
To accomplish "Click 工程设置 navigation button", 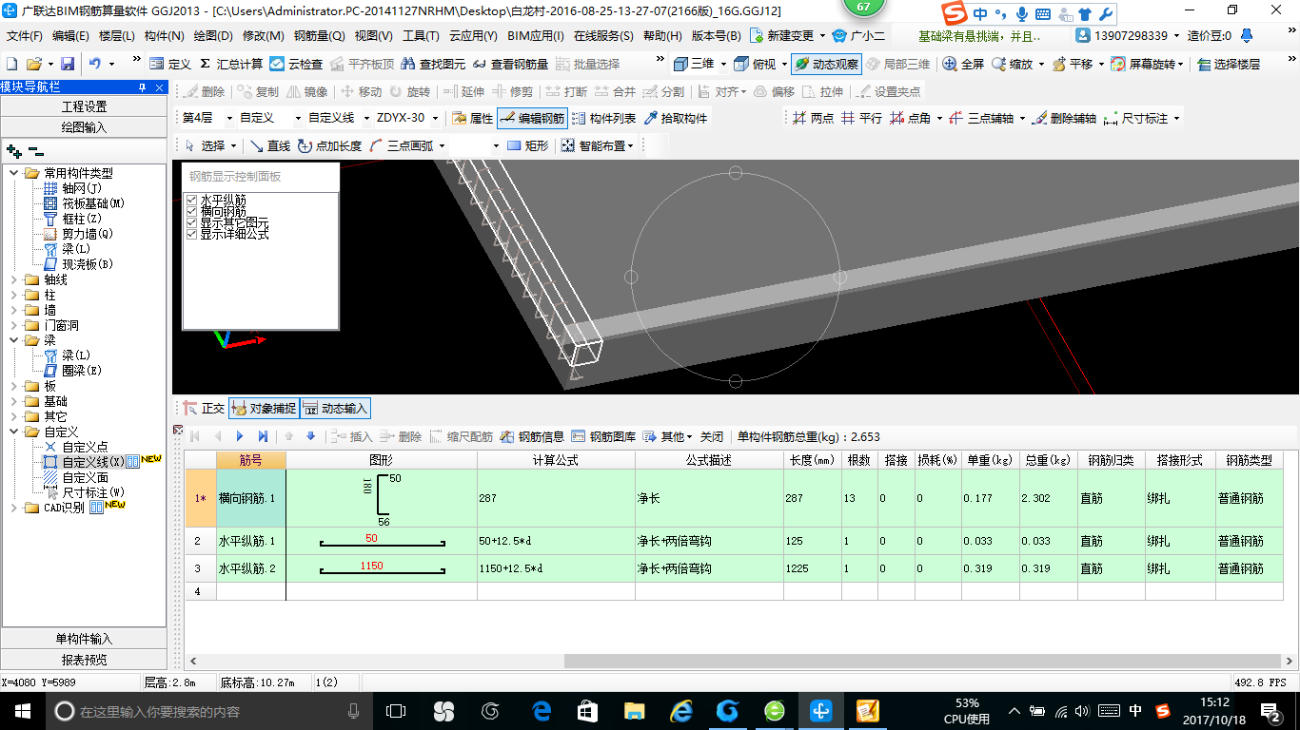I will 84,106.
